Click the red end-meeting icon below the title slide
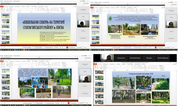Viewport: 178px width, 106px height. coord(67,47)
